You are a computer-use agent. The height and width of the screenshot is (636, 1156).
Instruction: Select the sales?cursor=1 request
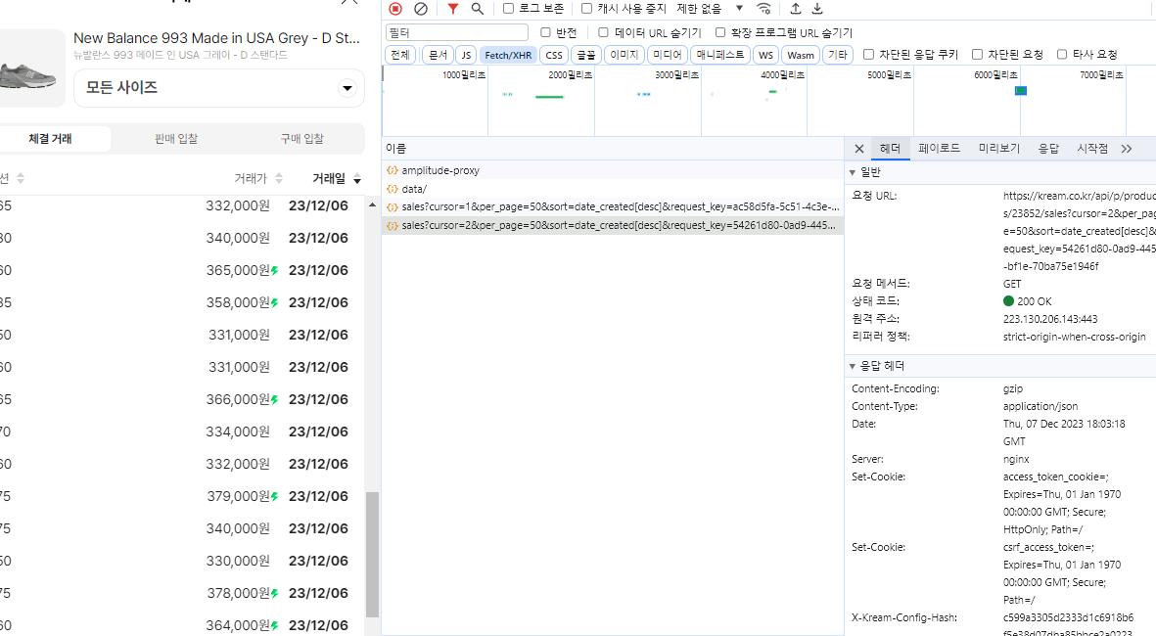613,207
